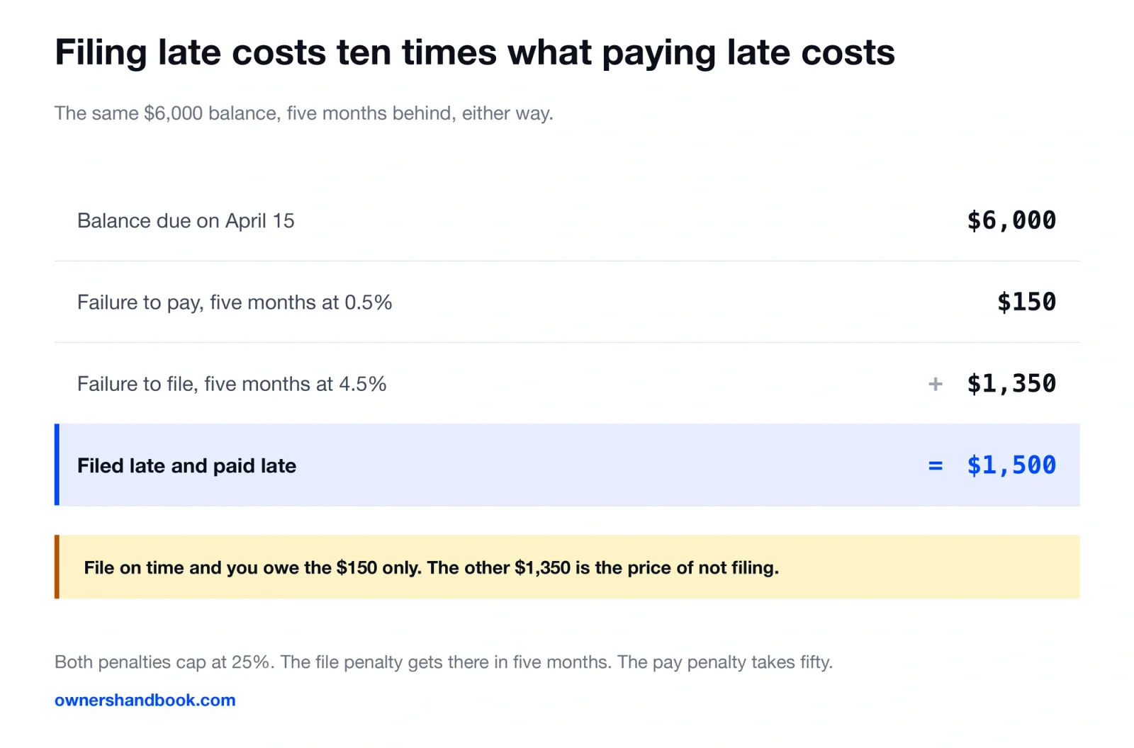Click the blue $1,500 total amount
The height and width of the screenshot is (748, 1134).
point(1011,465)
